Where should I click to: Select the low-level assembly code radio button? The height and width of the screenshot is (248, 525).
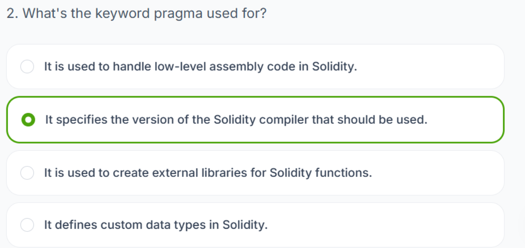(x=27, y=67)
